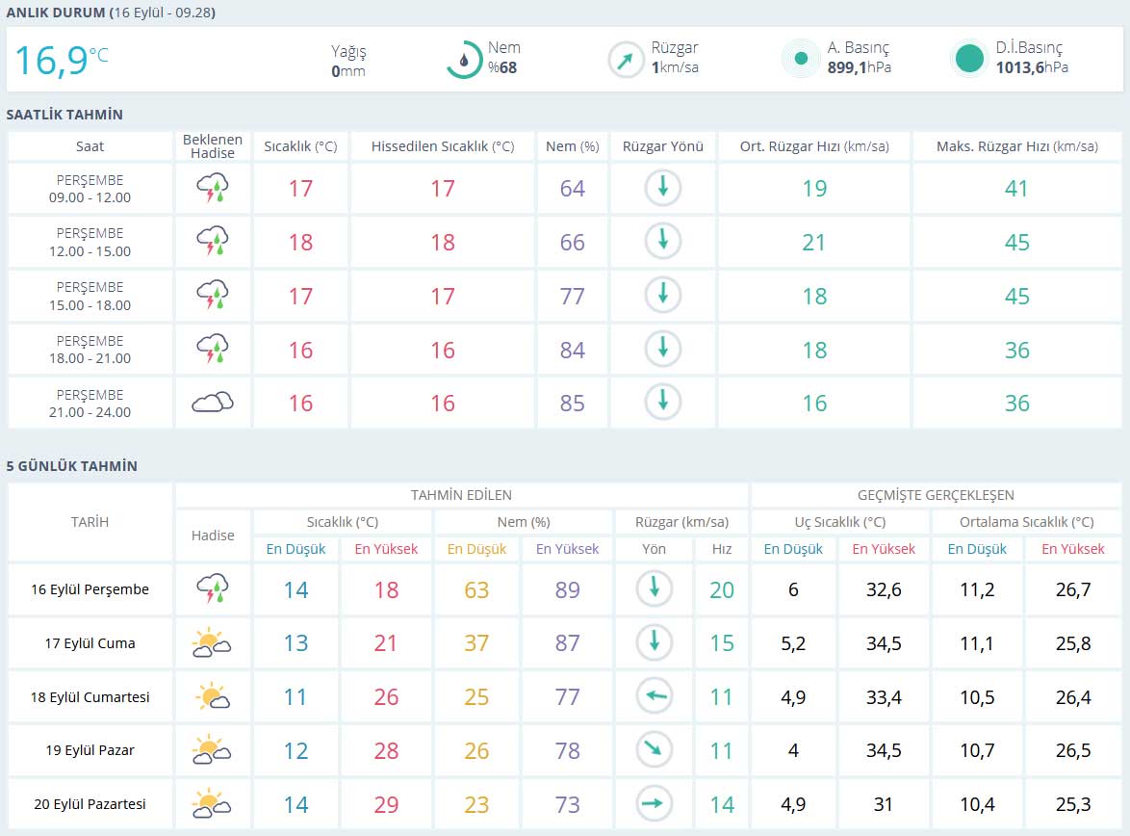
Task: Click the Hissedilen Sıcaklık column header
Action: [x=442, y=146]
